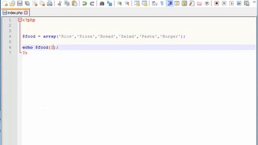
Task: Click the 'Burger' string in the array
Action: coord(170,36)
